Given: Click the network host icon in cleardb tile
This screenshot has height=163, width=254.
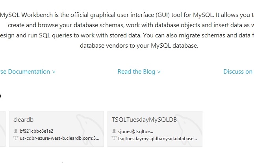Looking at the screenshot, I should (16, 138).
